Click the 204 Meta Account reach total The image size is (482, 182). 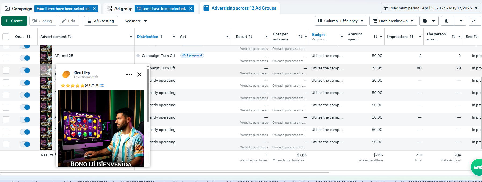click(458, 155)
